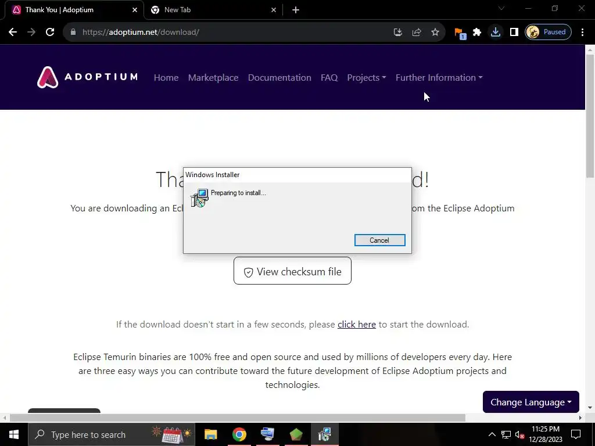The width and height of the screenshot is (595, 446).
Task: Toggle the Chrome side panel icon
Action: click(514, 32)
